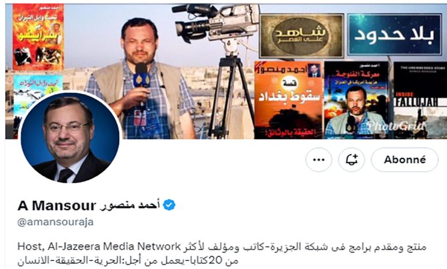Select the @amansouraja handle text
The width and height of the screenshot is (447, 269).
point(56,222)
